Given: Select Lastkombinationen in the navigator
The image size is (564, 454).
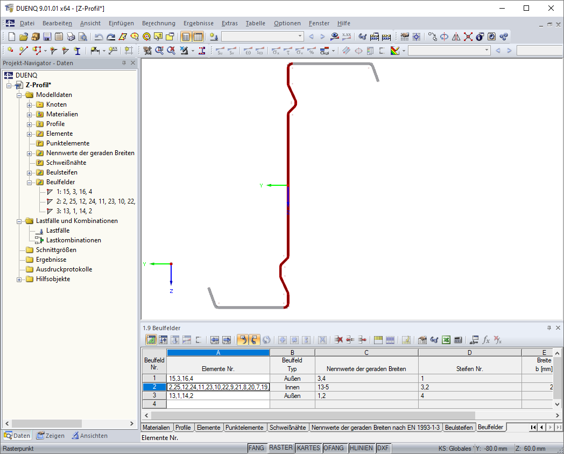Looking at the screenshot, I should [x=73, y=240].
